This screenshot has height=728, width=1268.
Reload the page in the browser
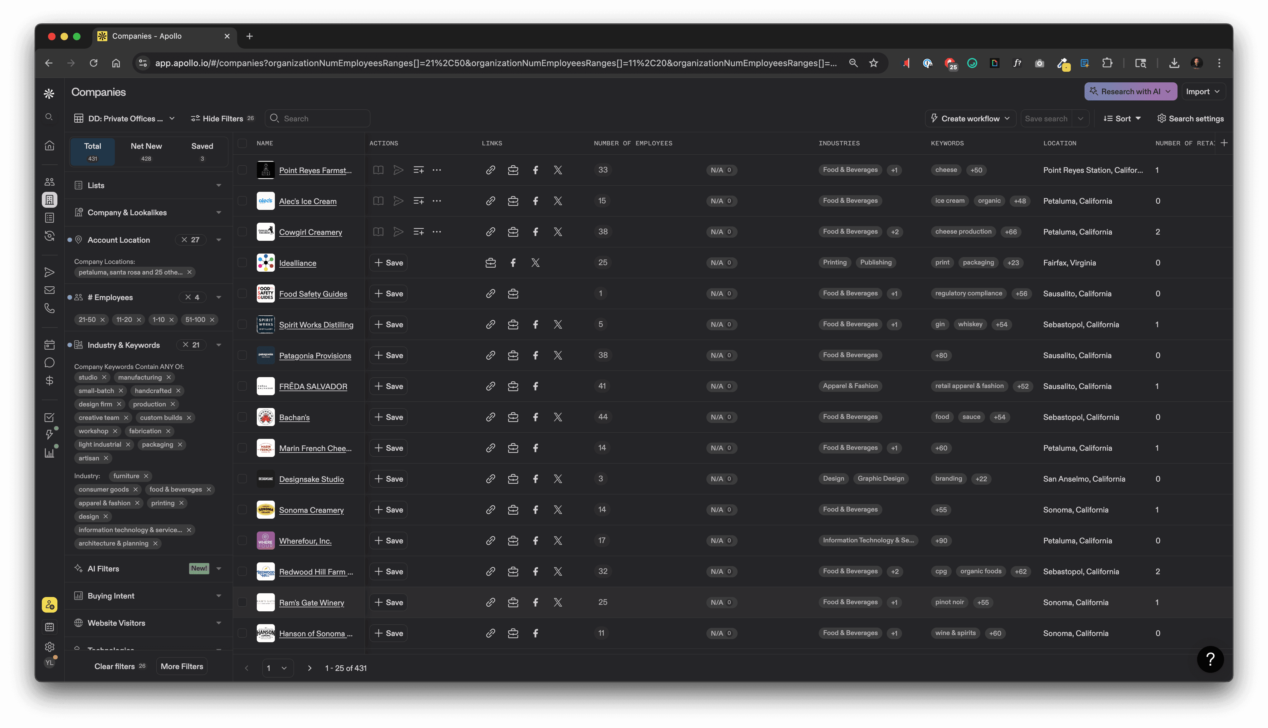click(94, 63)
